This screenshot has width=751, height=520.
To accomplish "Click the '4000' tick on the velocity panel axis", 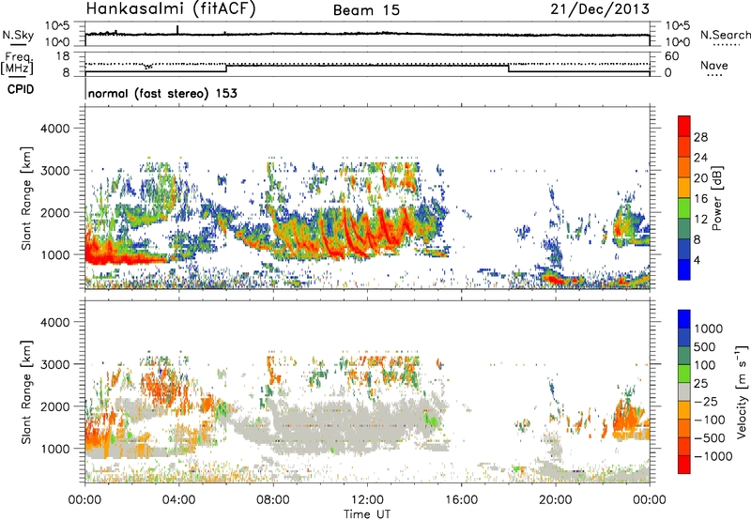I will click(54, 322).
